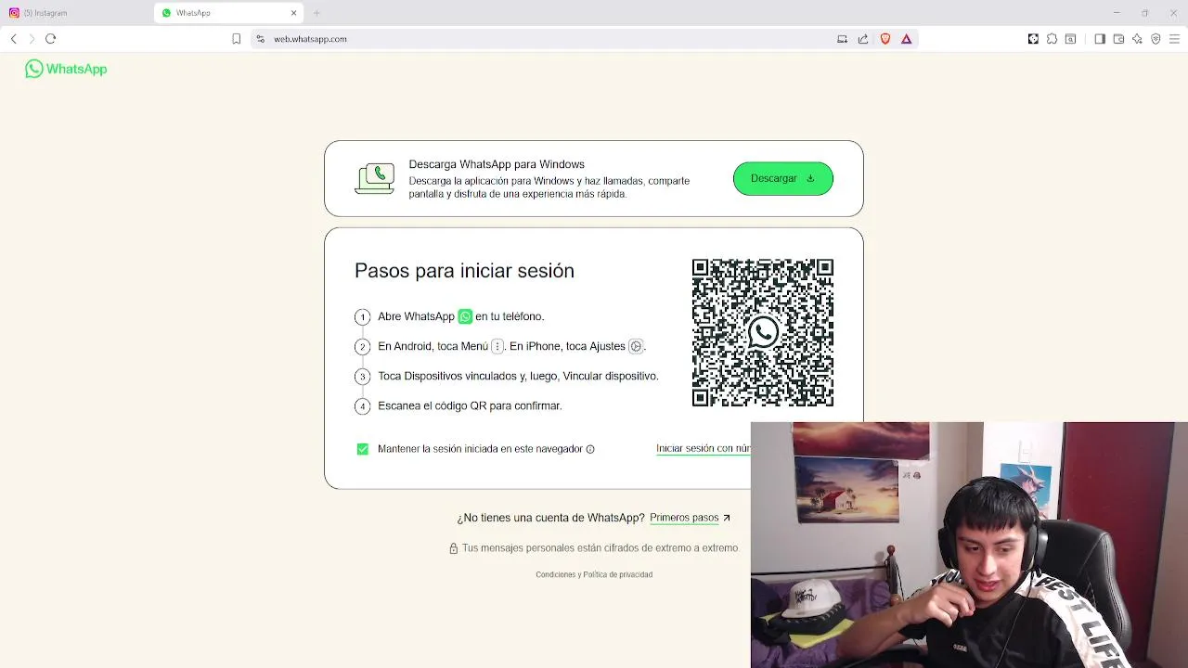Image resolution: width=1188 pixels, height=668 pixels.
Task: Click the WhatsApp logo at top left
Action: pos(66,69)
